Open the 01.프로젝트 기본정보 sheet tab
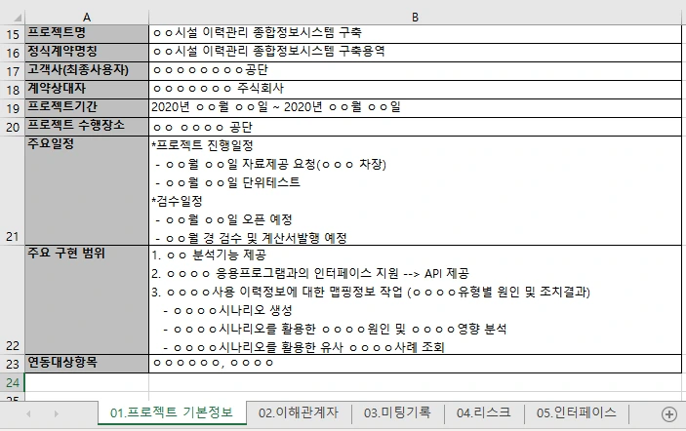The height and width of the screenshot is (431, 686). (172, 412)
